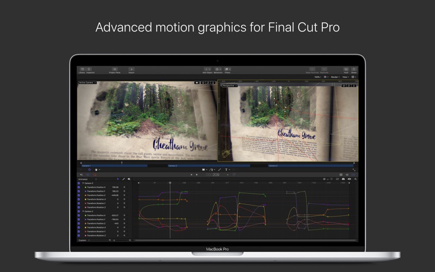The width and height of the screenshot is (435, 272).
Task: Uncheck Camera 3 Transform.Rotation.X checkbox
Action: pyautogui.click(x=79, y=199)
